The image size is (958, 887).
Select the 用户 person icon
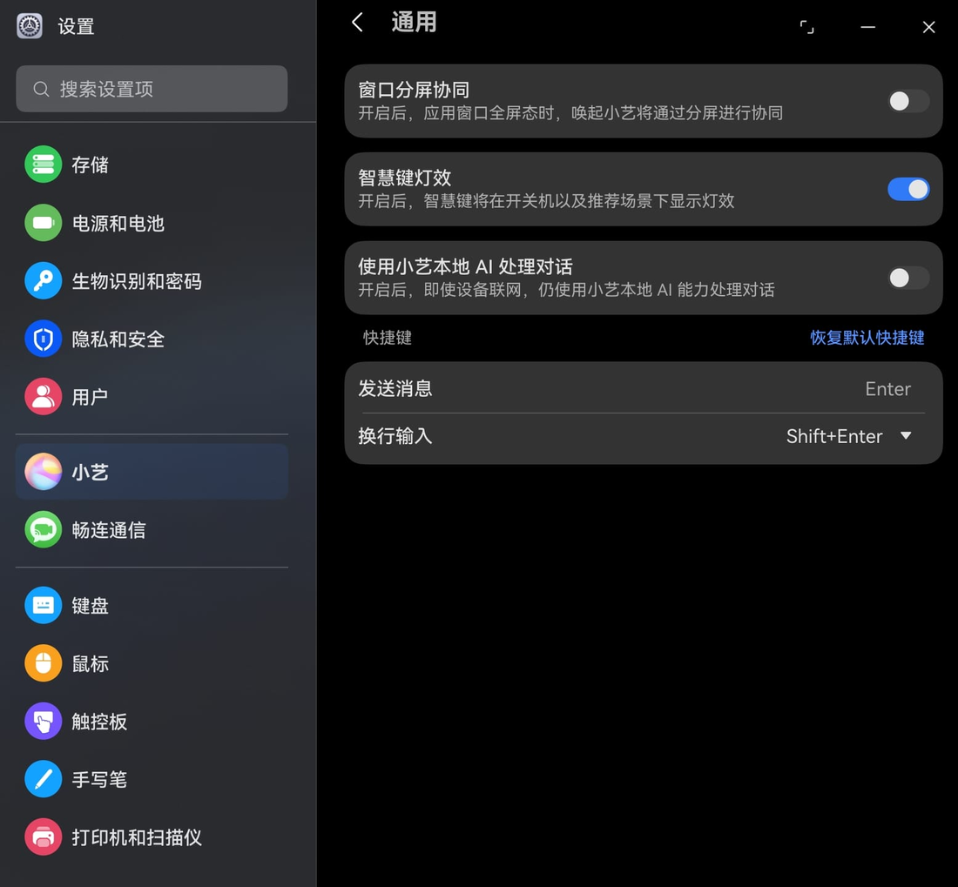(43, 397)
